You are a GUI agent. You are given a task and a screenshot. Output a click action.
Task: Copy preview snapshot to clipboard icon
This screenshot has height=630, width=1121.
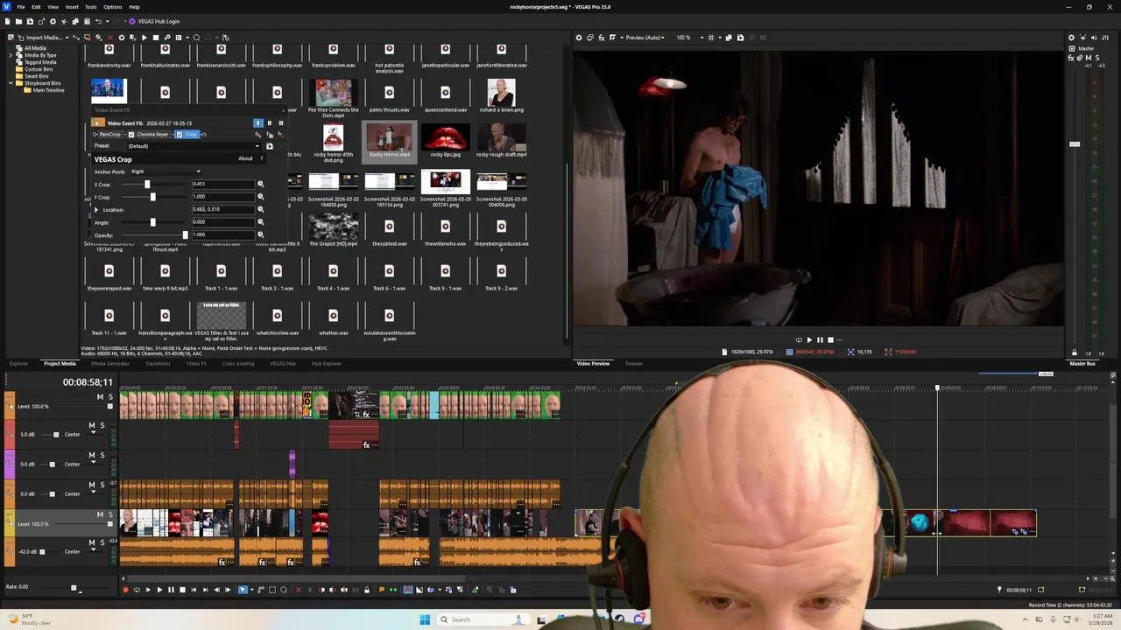pyautogui.click(x=729, y=38)
